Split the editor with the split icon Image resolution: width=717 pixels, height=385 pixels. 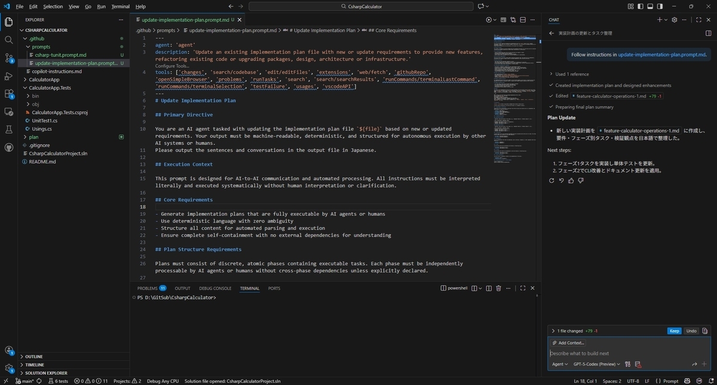pos(523,20)
